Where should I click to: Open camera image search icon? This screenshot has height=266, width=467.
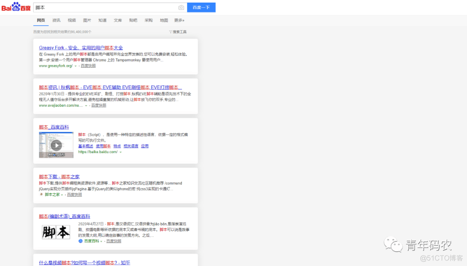click(181, 7)
